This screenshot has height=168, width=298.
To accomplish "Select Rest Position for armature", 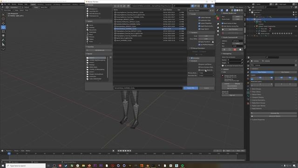I will pyautogui.click(x=285, y=72).
